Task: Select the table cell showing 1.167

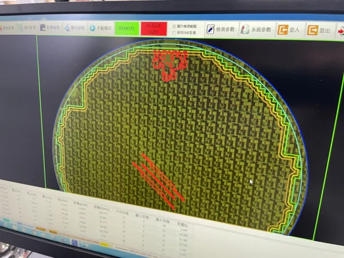Action: 184,230
